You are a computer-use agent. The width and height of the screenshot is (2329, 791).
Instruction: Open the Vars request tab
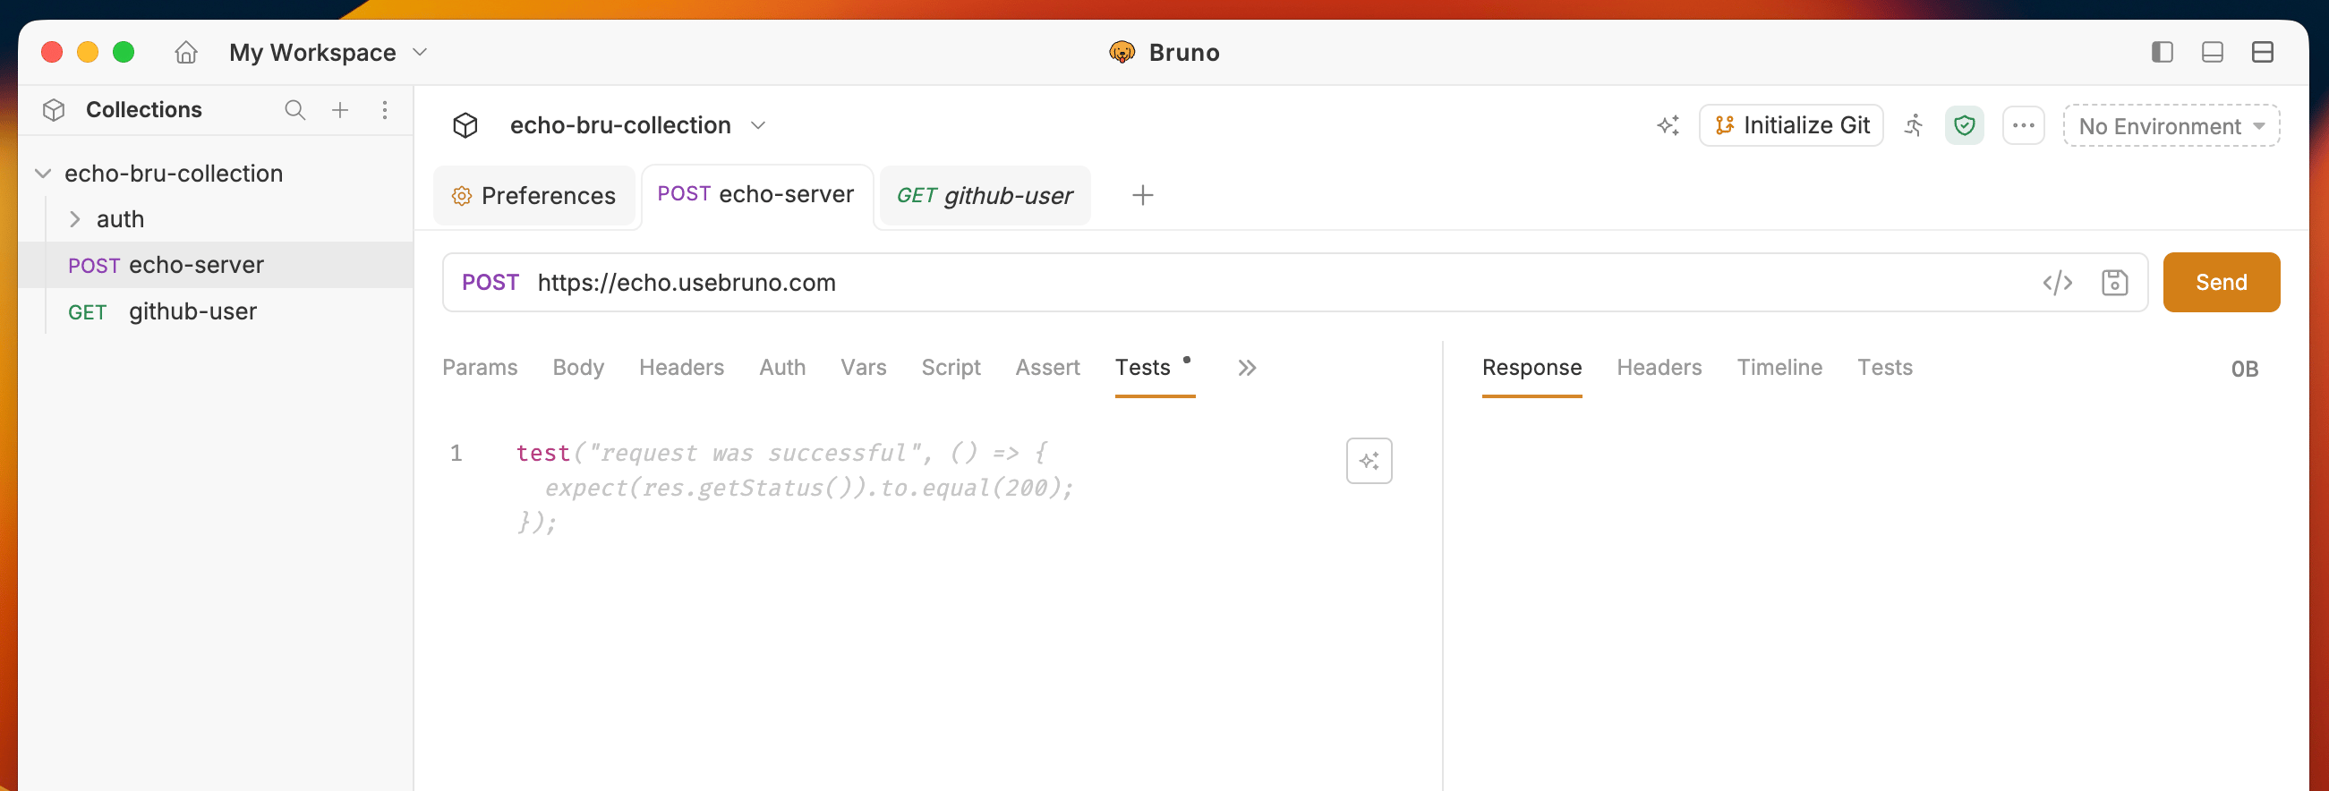click(x=864, y=368)
